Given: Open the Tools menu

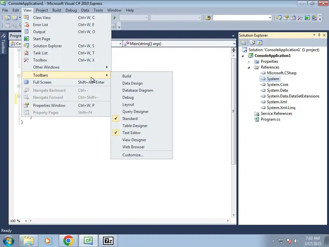Looking at the screenshot, I should click(98, 10).
